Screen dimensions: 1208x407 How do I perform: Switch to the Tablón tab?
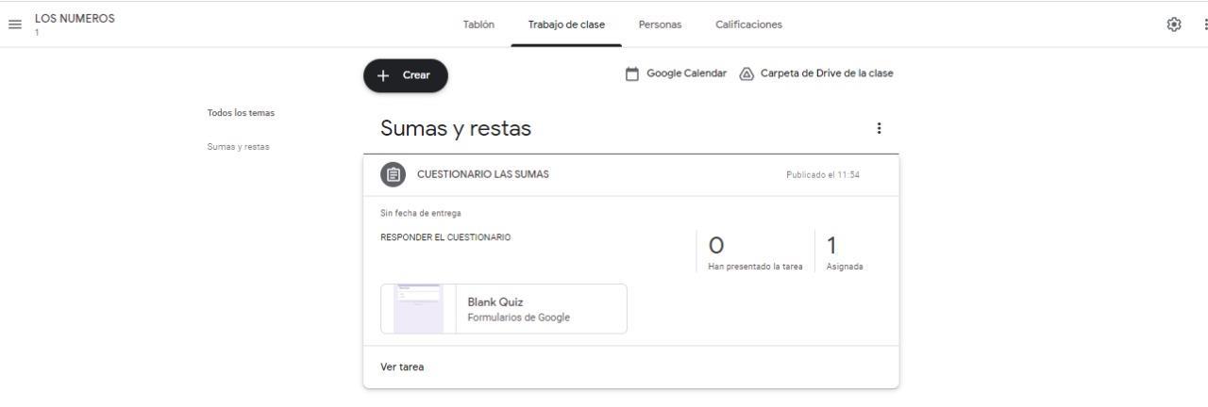click(478, 24)
